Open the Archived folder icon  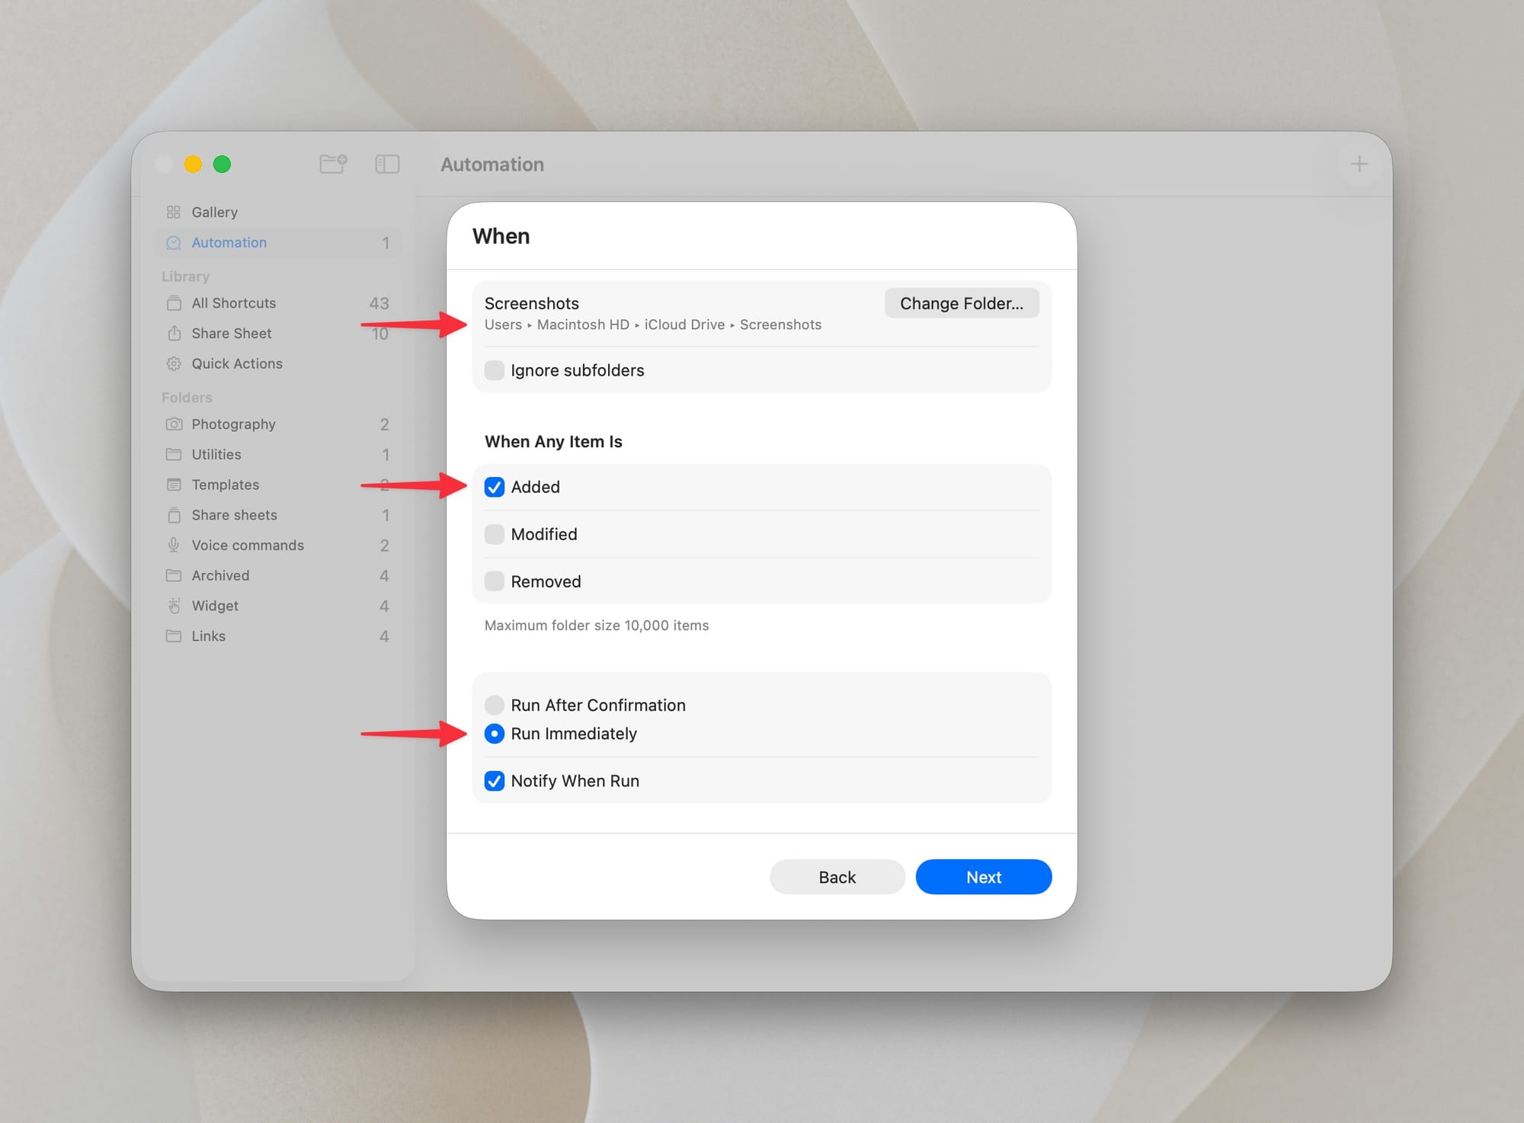[x=174, y=575]
